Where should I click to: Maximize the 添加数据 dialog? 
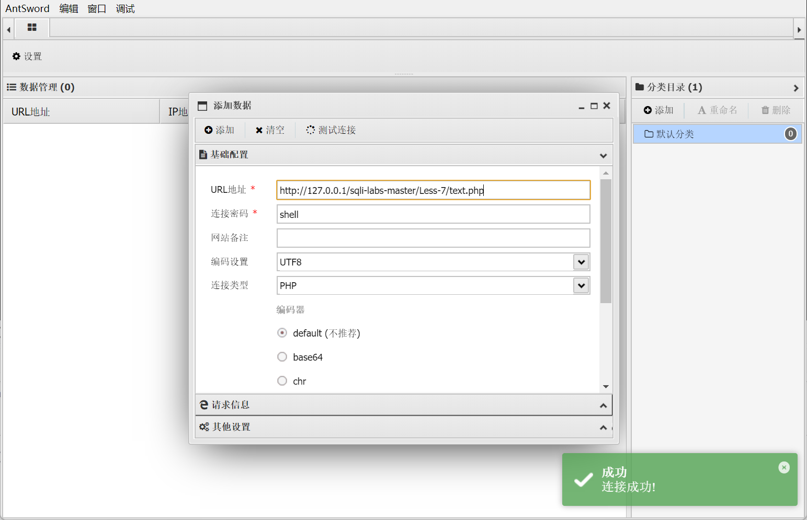click(x=594, y=106)
